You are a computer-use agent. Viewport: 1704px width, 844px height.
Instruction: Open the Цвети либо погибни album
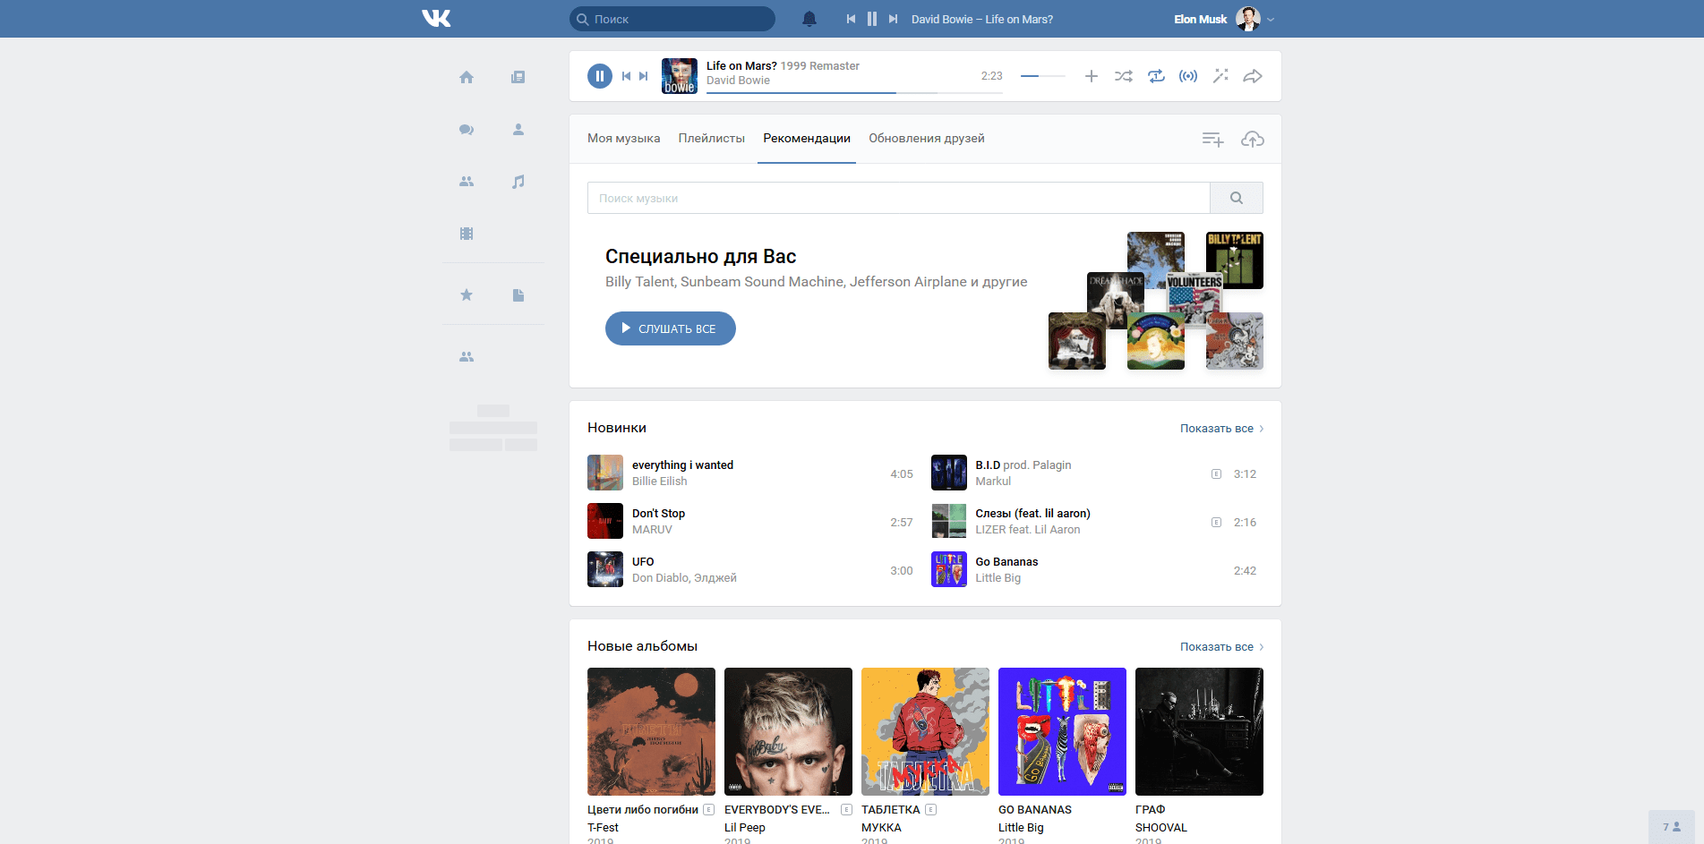pyautogui.click(x=651, y=731)
